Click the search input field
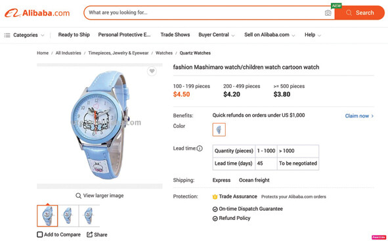 coord(205,13)
